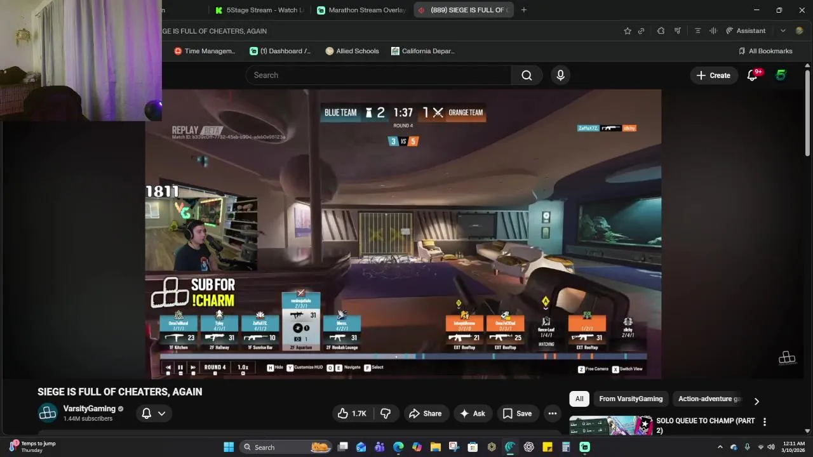Image resolution: width=813 pixels, height=457 pixels.
Task: Open the Time Management bookmark
Action: (205, 51)
